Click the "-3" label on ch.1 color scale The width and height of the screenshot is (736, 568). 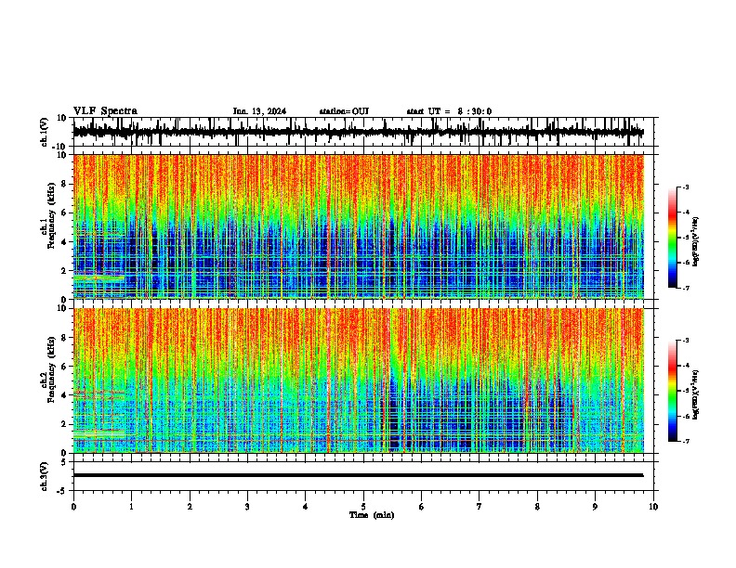[686, 187]
